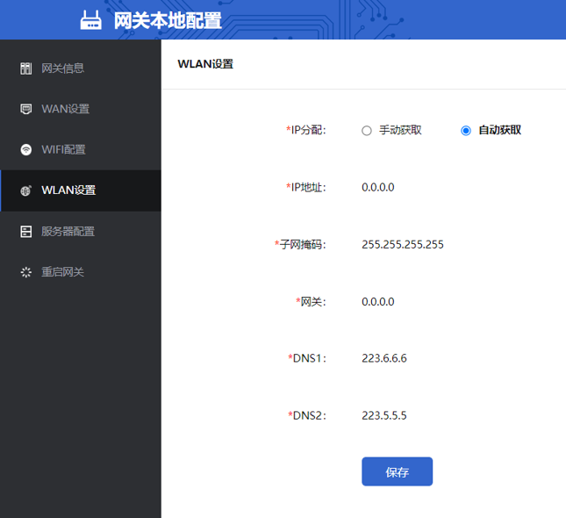Click the DNS1 value 223.6.6.6
566x518 pixels.
(x=384, y=358)
